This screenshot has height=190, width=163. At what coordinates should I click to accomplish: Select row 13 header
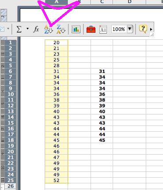(11, 111)
